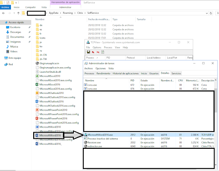Click Task Manager scrollbar down arrow
Screen dimensions: 219x171
(216, 165)
